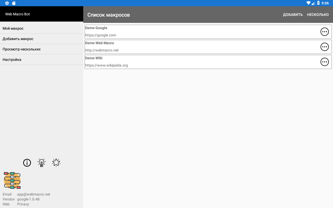Tap the google-1.0.48 version text

[28, 199]
